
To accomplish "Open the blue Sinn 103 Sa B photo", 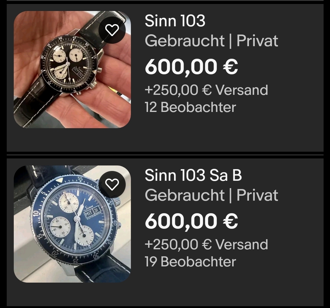I will [72, 224].
